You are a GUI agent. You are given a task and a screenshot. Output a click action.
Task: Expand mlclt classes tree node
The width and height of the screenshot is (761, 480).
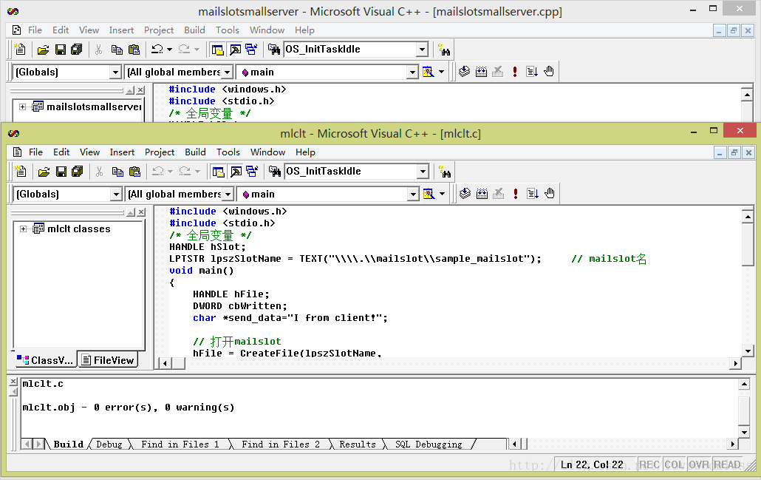point(23,229)
